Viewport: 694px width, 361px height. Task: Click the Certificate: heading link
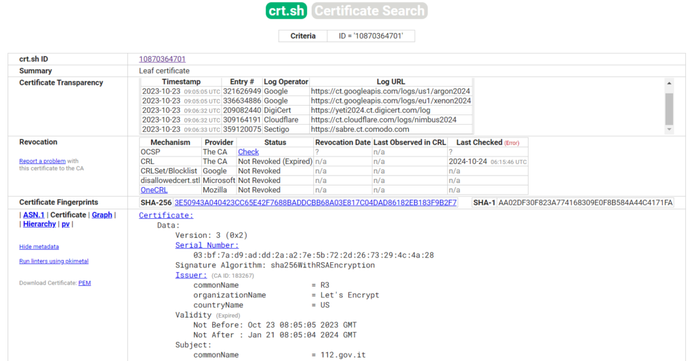tap(166, 215)
